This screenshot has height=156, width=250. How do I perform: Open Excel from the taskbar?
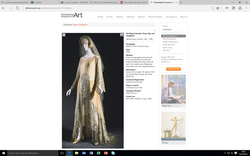(x=98, y=153)
